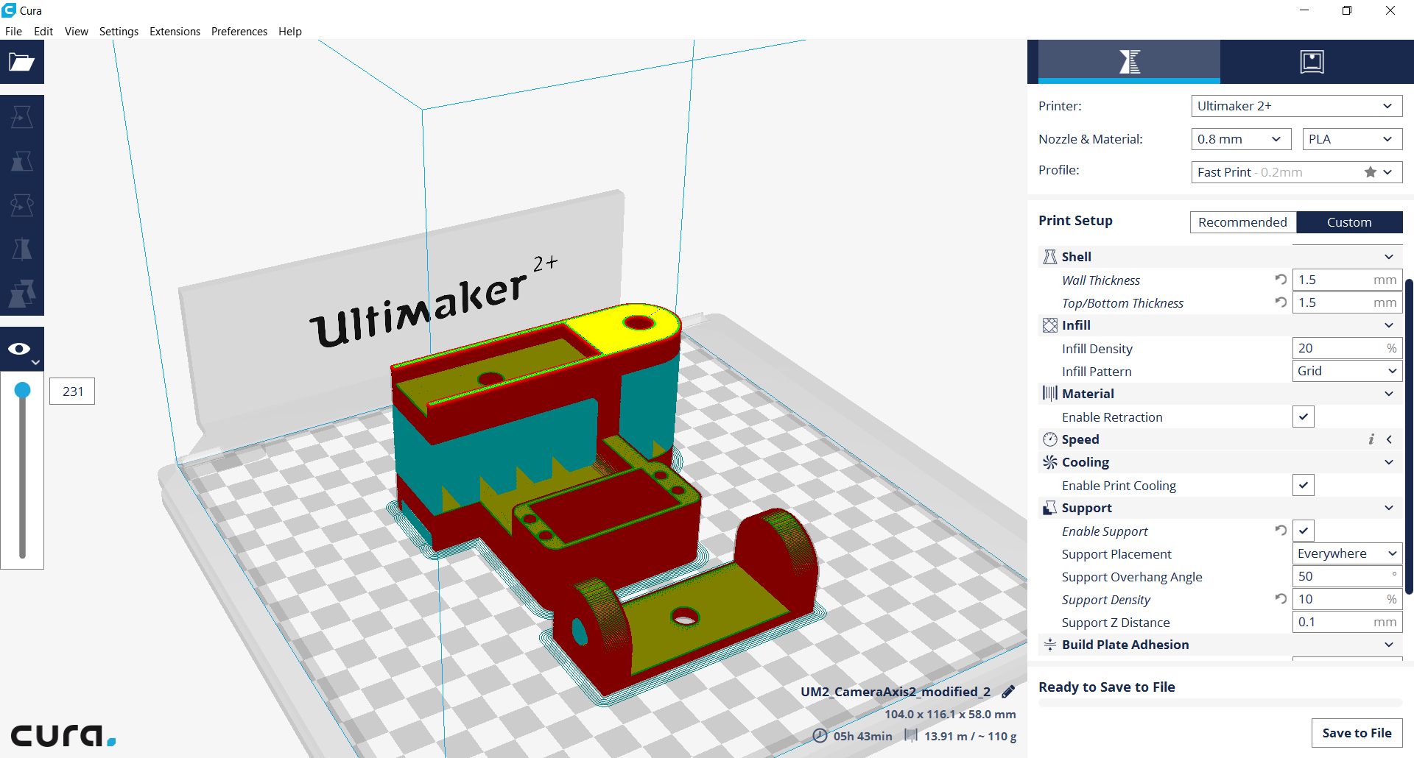This screenshot has height=758, width=1414.
Task: Click the Material category icon
Action: [1050, 394]
